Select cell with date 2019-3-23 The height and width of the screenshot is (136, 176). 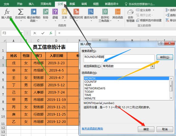tap(56, 63)
